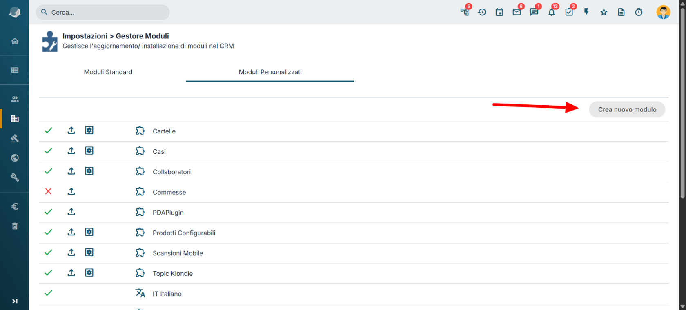Image resolution: width=686 pixels, height=310 pixels.
Task: Click the CRM logo at top left
Action: click(x=15, y=12)
